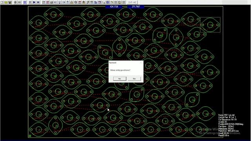
Task: Choose No in the fastnest dialog
Action: pos(134,79)
